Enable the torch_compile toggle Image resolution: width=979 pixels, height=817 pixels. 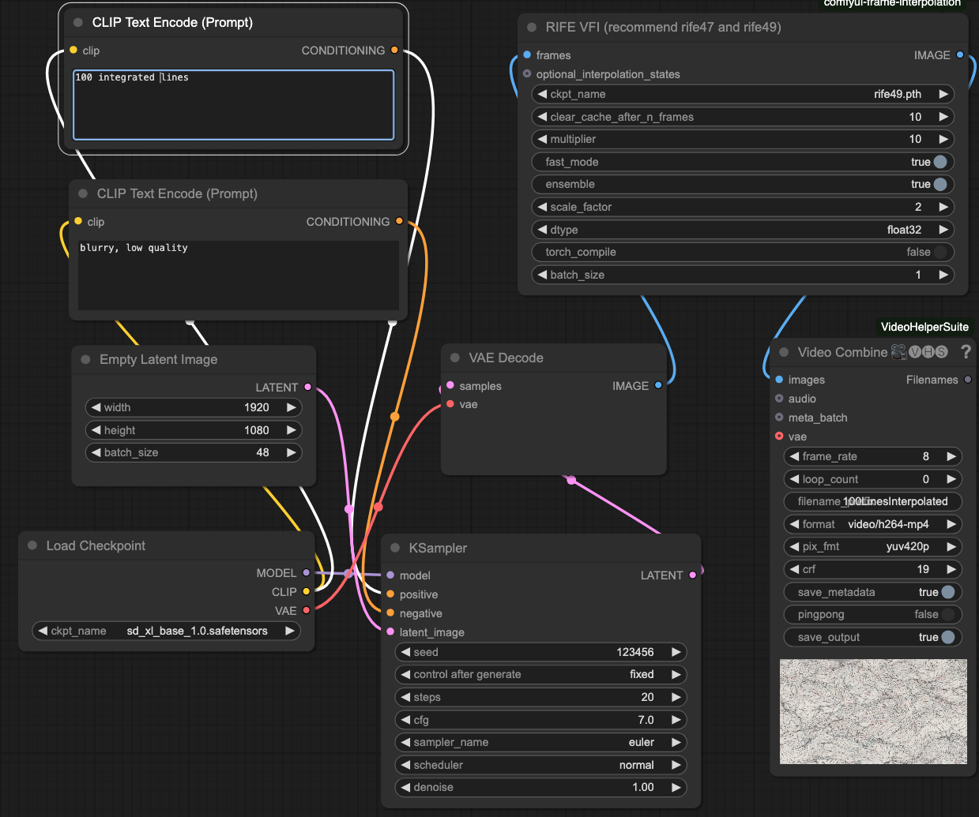pyautogui.click(x=939, y=252)
